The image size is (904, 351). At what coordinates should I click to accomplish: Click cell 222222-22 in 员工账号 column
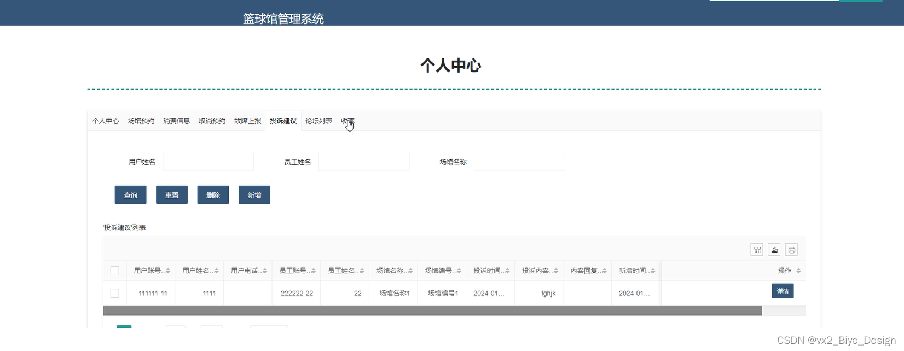coord(297,294)
